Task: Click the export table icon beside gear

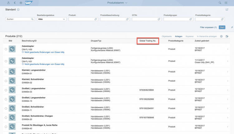Action: point(227,36)
